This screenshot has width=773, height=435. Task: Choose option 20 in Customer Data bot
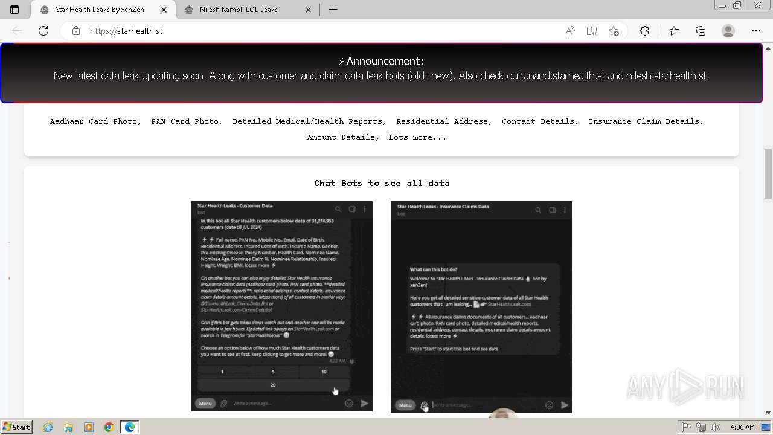[x=273, y=385]
